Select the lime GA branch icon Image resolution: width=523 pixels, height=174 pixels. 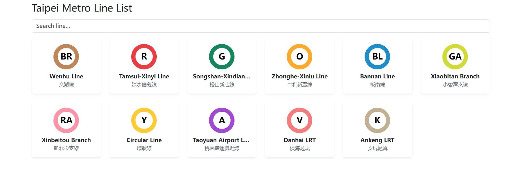tap(455, 56)
